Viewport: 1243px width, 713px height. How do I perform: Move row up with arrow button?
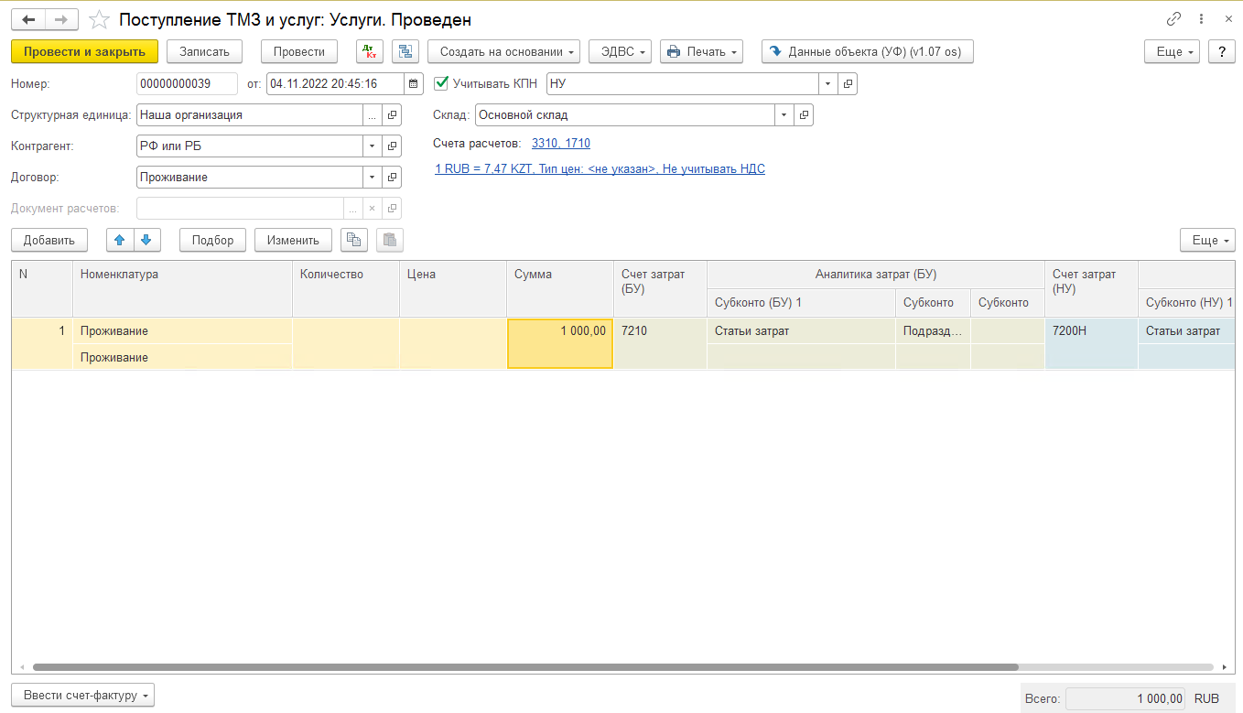[119, 240]
